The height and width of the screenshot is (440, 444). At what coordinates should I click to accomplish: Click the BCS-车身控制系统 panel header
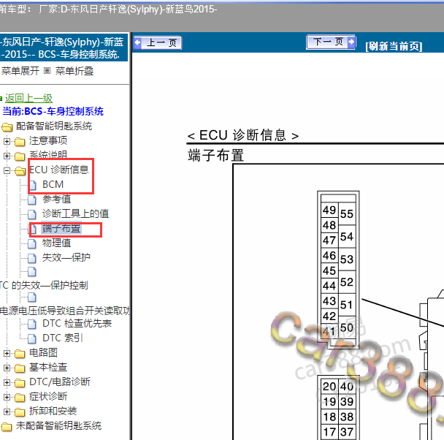point(64,48)
